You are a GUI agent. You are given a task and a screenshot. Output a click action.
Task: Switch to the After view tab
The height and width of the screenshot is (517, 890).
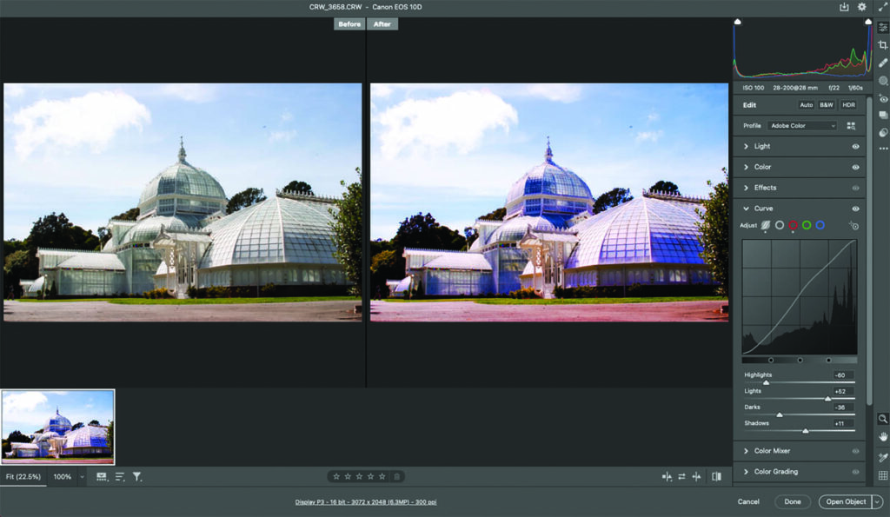(x=382, y=24)
